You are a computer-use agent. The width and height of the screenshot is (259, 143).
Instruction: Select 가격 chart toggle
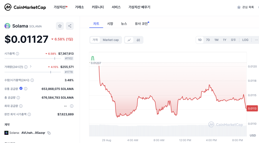[x=95, y=40]
